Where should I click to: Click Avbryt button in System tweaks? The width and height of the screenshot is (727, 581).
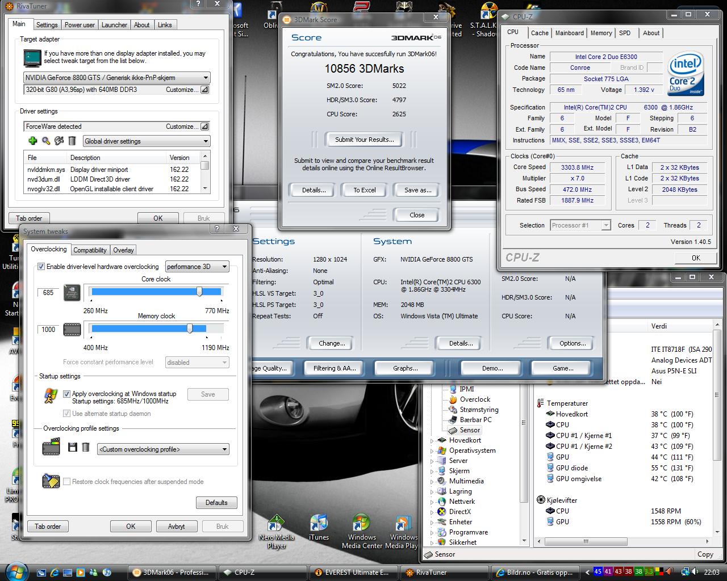176,527
